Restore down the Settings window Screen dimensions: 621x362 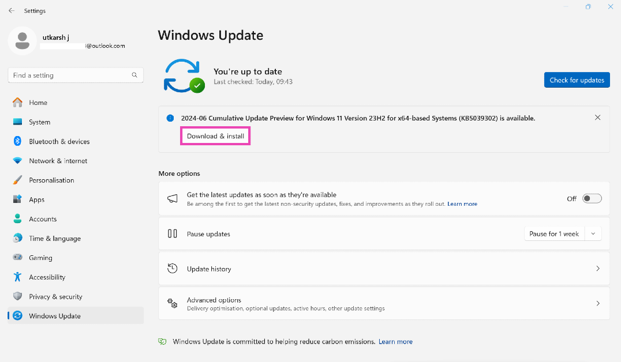coord(588,7)
